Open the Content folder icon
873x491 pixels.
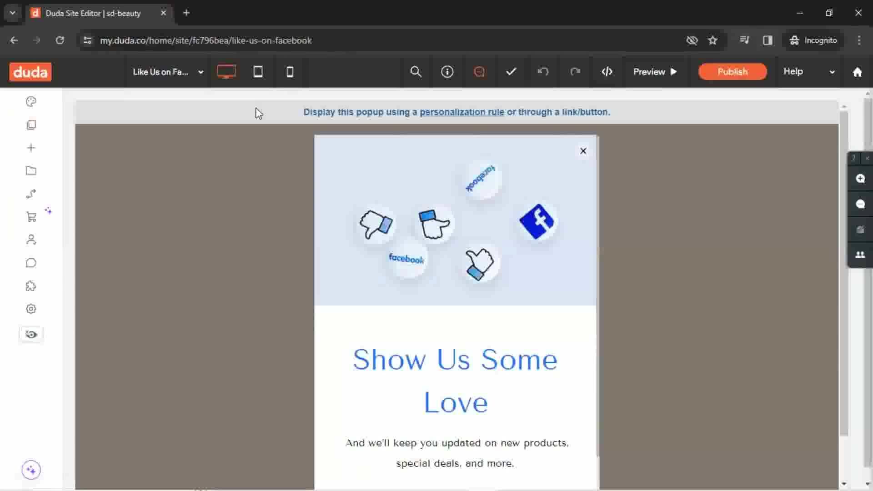(x=31, y=171)
